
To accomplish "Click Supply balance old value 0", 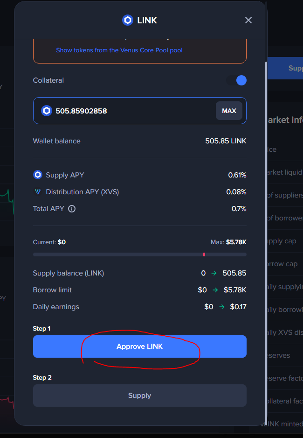I will [x=204, y=273].
